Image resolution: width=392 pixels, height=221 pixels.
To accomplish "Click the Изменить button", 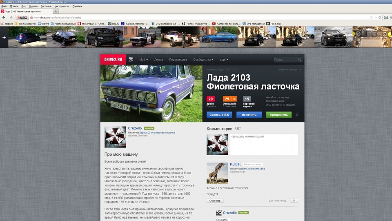I will (249, 115).
